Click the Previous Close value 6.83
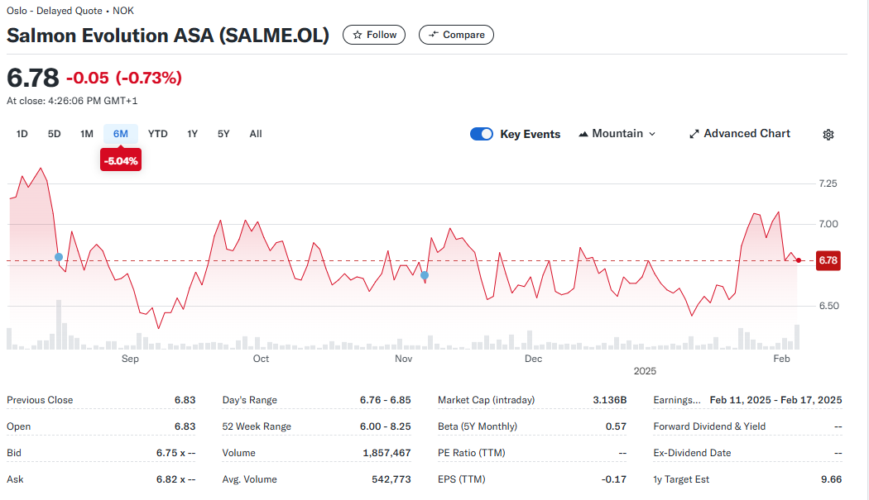This screenshot has width=869, height=500. point(185,400)
